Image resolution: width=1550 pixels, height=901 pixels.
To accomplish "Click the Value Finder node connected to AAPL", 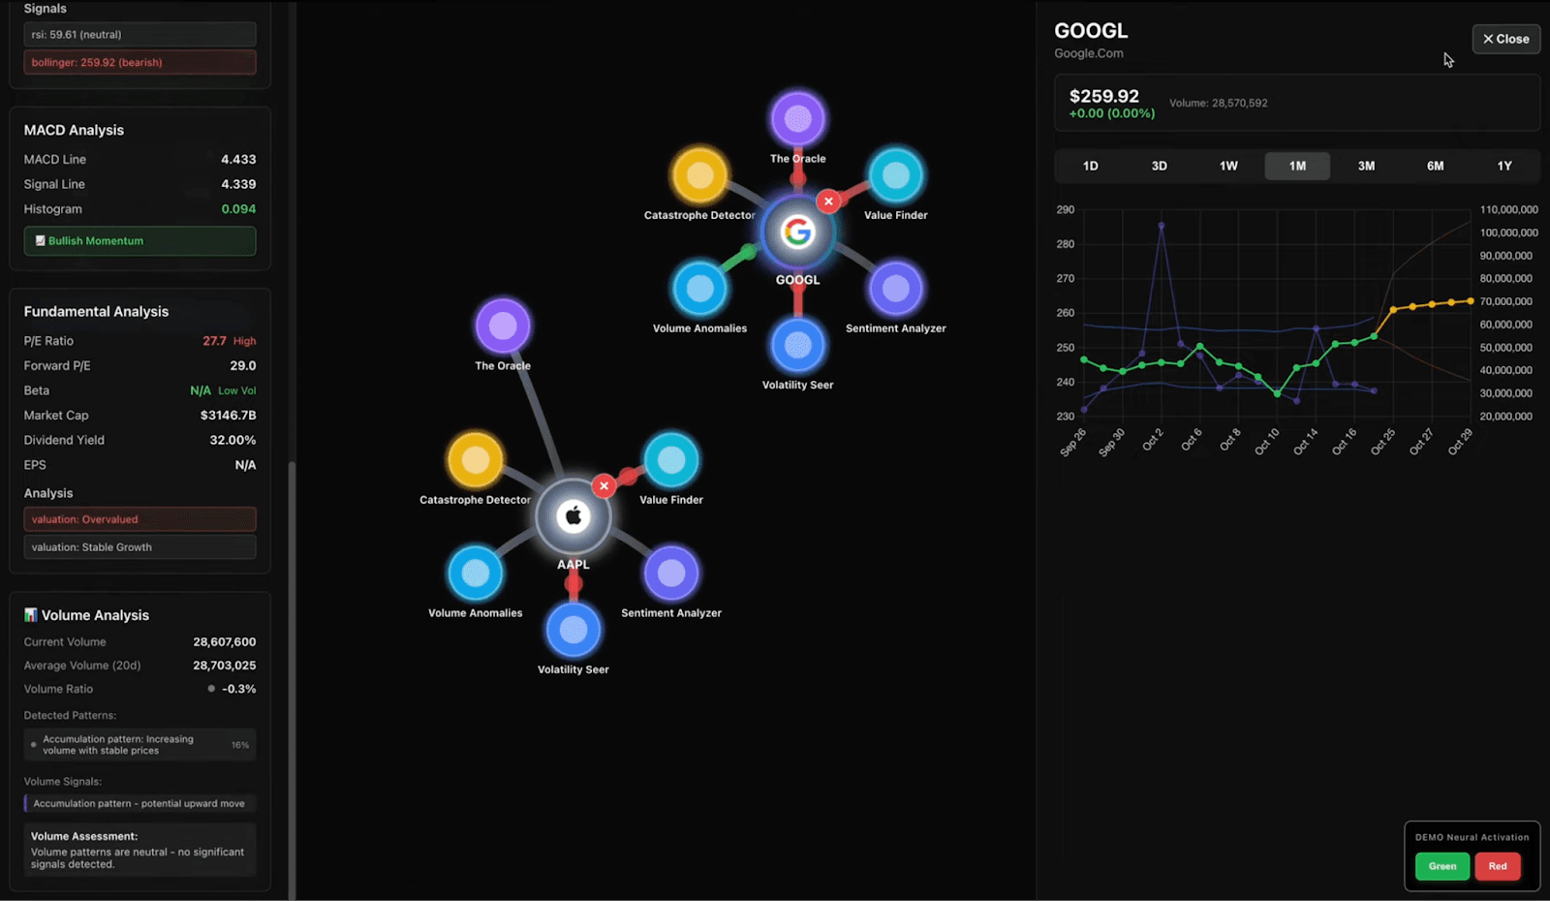I will click(670, 459).
